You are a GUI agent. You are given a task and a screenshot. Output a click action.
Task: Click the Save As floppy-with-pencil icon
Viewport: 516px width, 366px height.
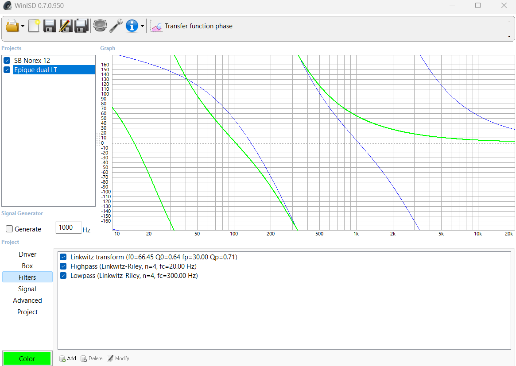point(66,26)
